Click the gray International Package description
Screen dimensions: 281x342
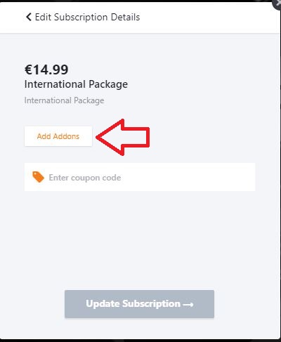(x=64, y=100)
